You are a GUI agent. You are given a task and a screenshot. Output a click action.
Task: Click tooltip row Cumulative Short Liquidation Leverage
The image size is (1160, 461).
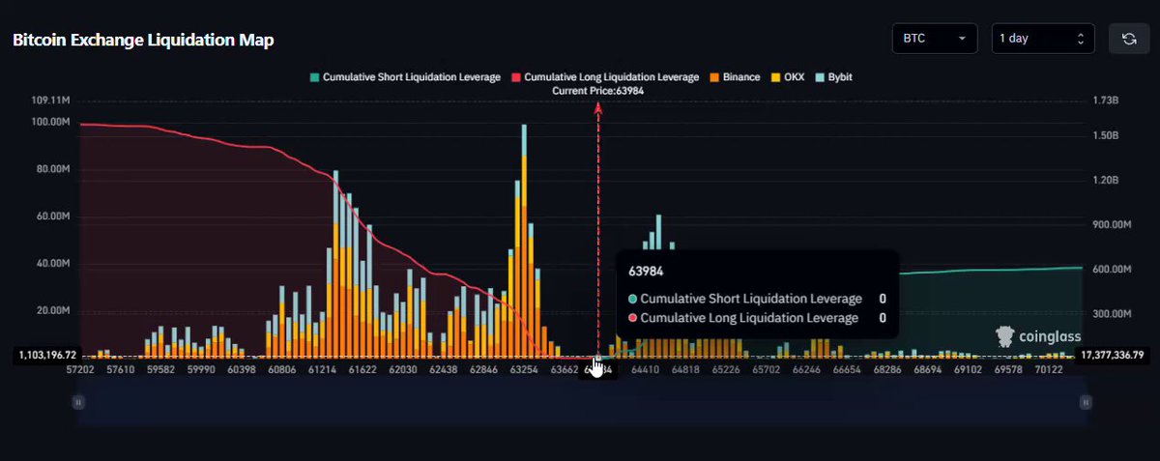[757, 299]
